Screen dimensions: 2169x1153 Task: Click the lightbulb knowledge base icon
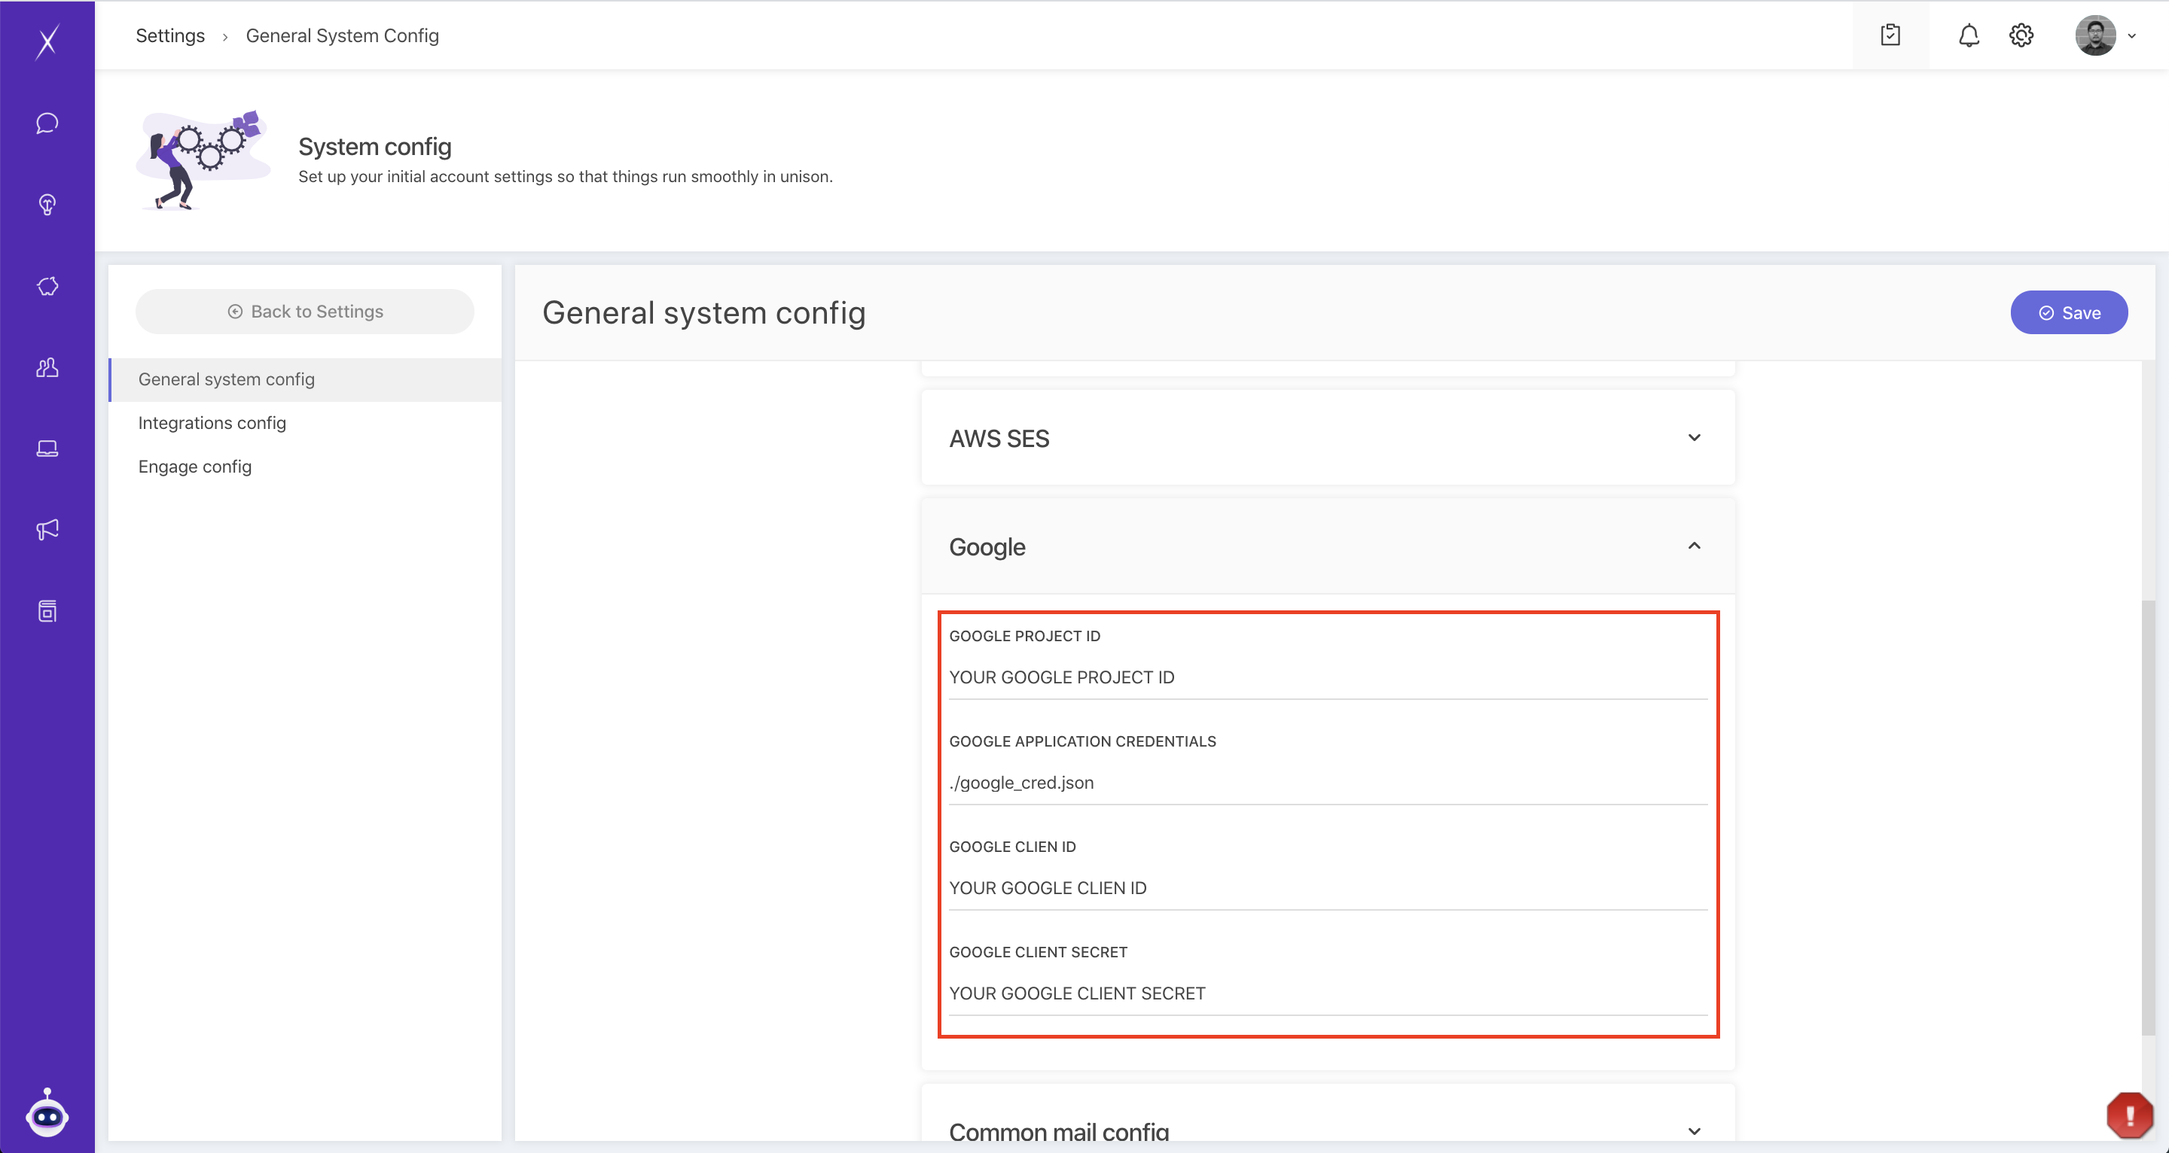pos(47,205)
